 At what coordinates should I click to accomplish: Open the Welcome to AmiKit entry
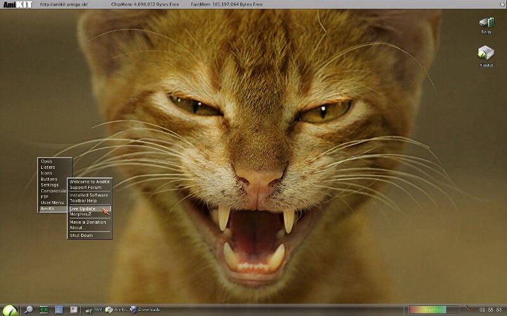(x=89, y=181)
